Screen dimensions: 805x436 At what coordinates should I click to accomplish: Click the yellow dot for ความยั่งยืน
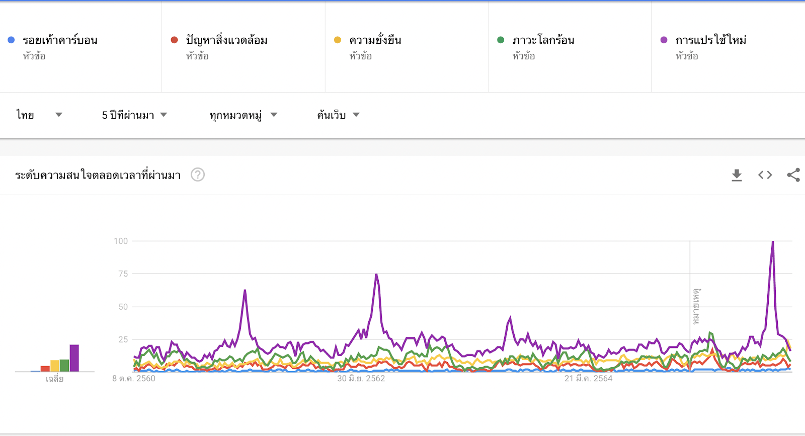[x=338, y=40]
